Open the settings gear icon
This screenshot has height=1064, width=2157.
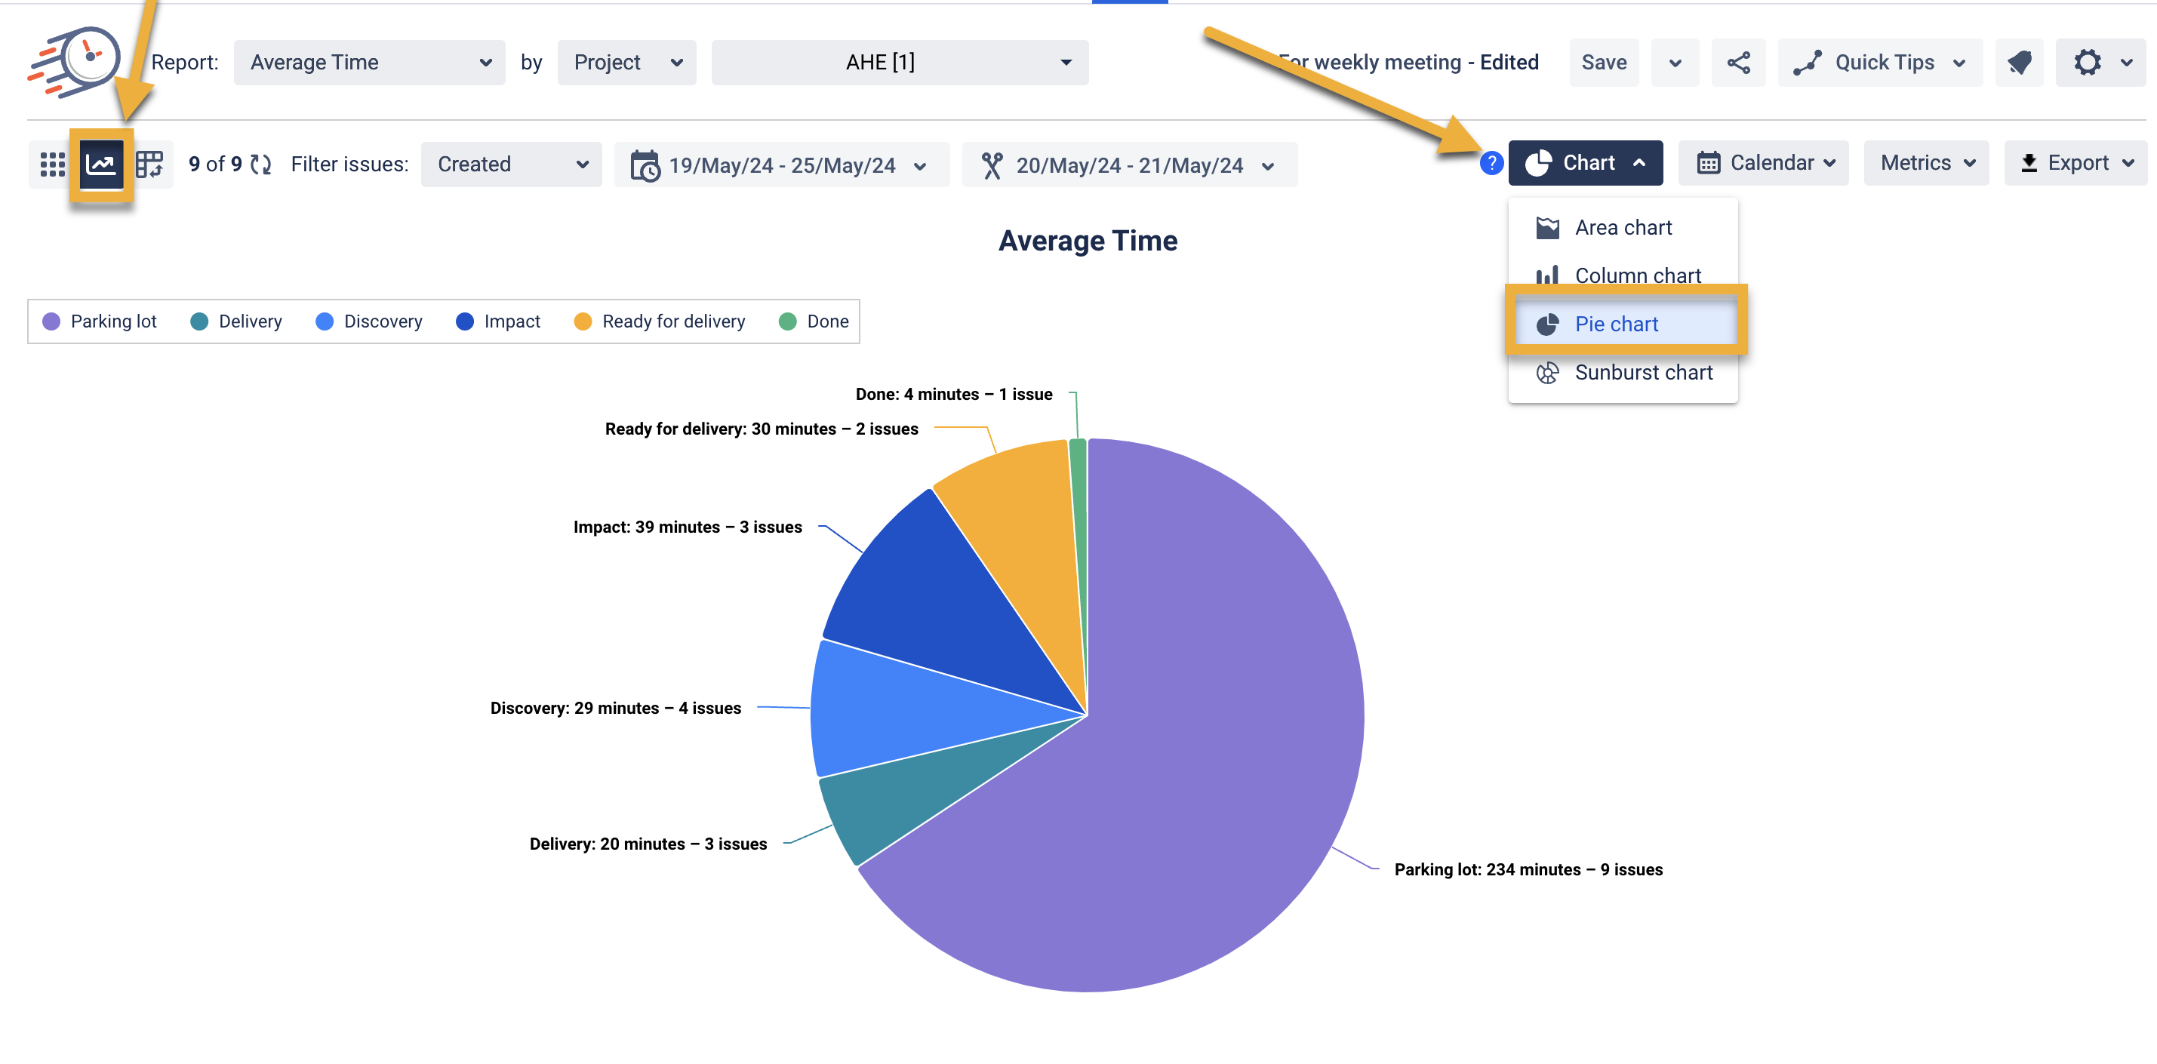[x=2088, y=62]
